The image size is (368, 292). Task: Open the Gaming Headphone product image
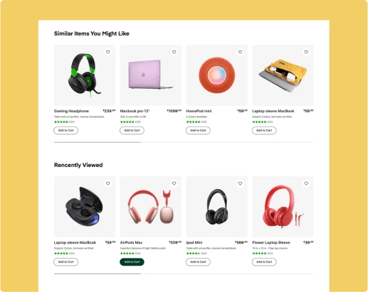coord(85,75)
